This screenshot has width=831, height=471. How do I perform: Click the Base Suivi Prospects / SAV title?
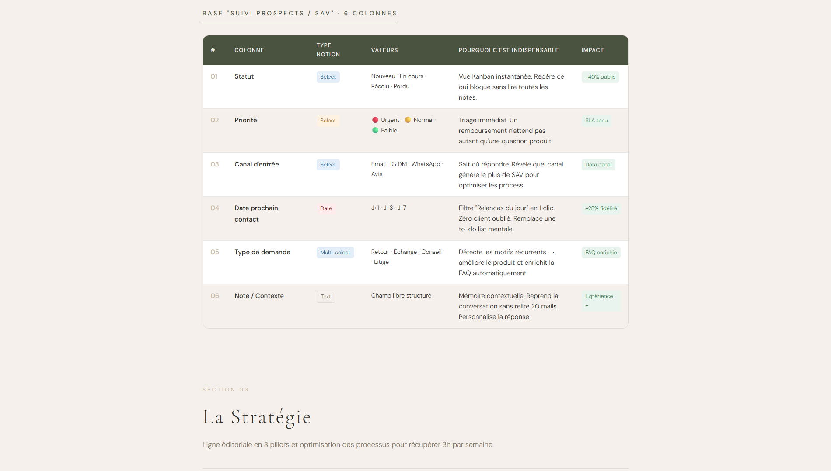pyautogui.click(x=300, y=14)
